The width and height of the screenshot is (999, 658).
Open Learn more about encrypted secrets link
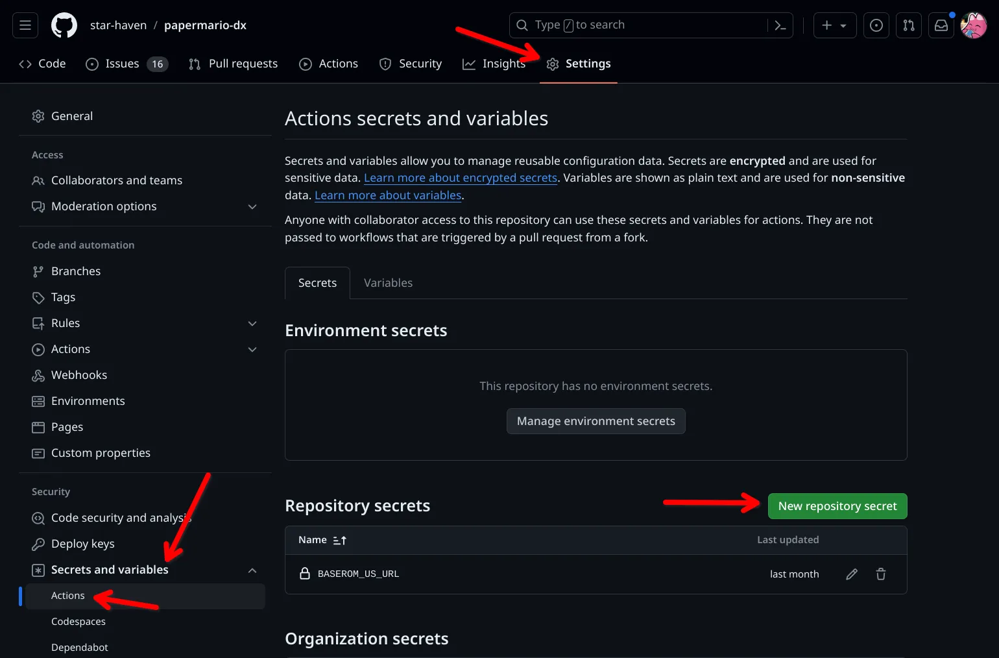pos(460,178)
